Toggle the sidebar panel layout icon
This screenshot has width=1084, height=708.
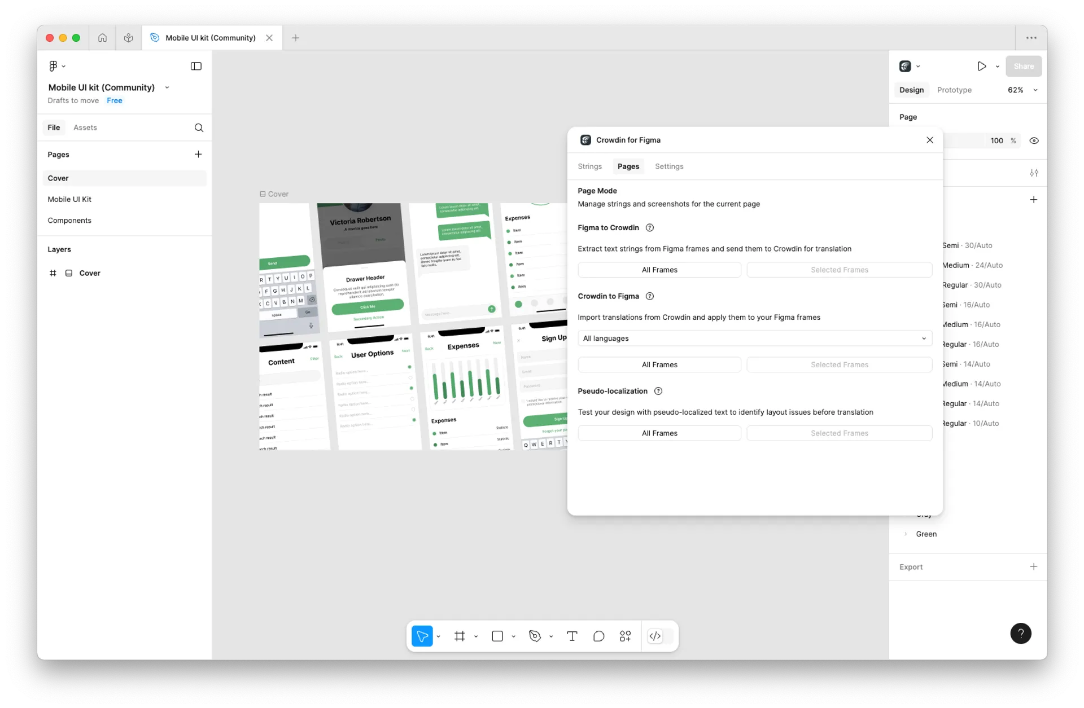coord(196,67)
